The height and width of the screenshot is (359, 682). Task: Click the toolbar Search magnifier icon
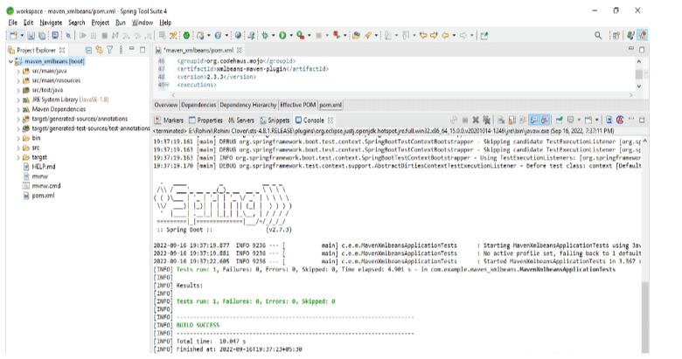tap(598, 35)
